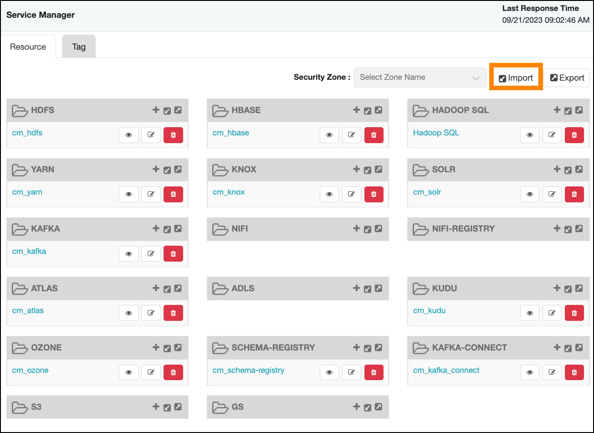Viewport: 594px width, 433px height.
Task: Click the Export button
Action: pos(567,77)
